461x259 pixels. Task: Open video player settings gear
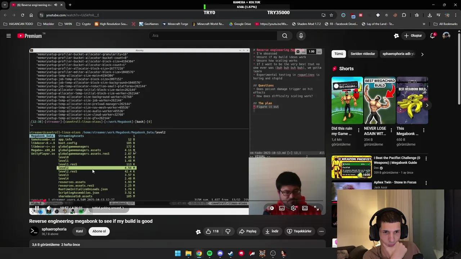coord(294,208)
